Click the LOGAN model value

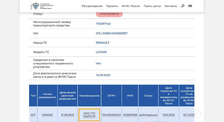click(x=101, y=52)
